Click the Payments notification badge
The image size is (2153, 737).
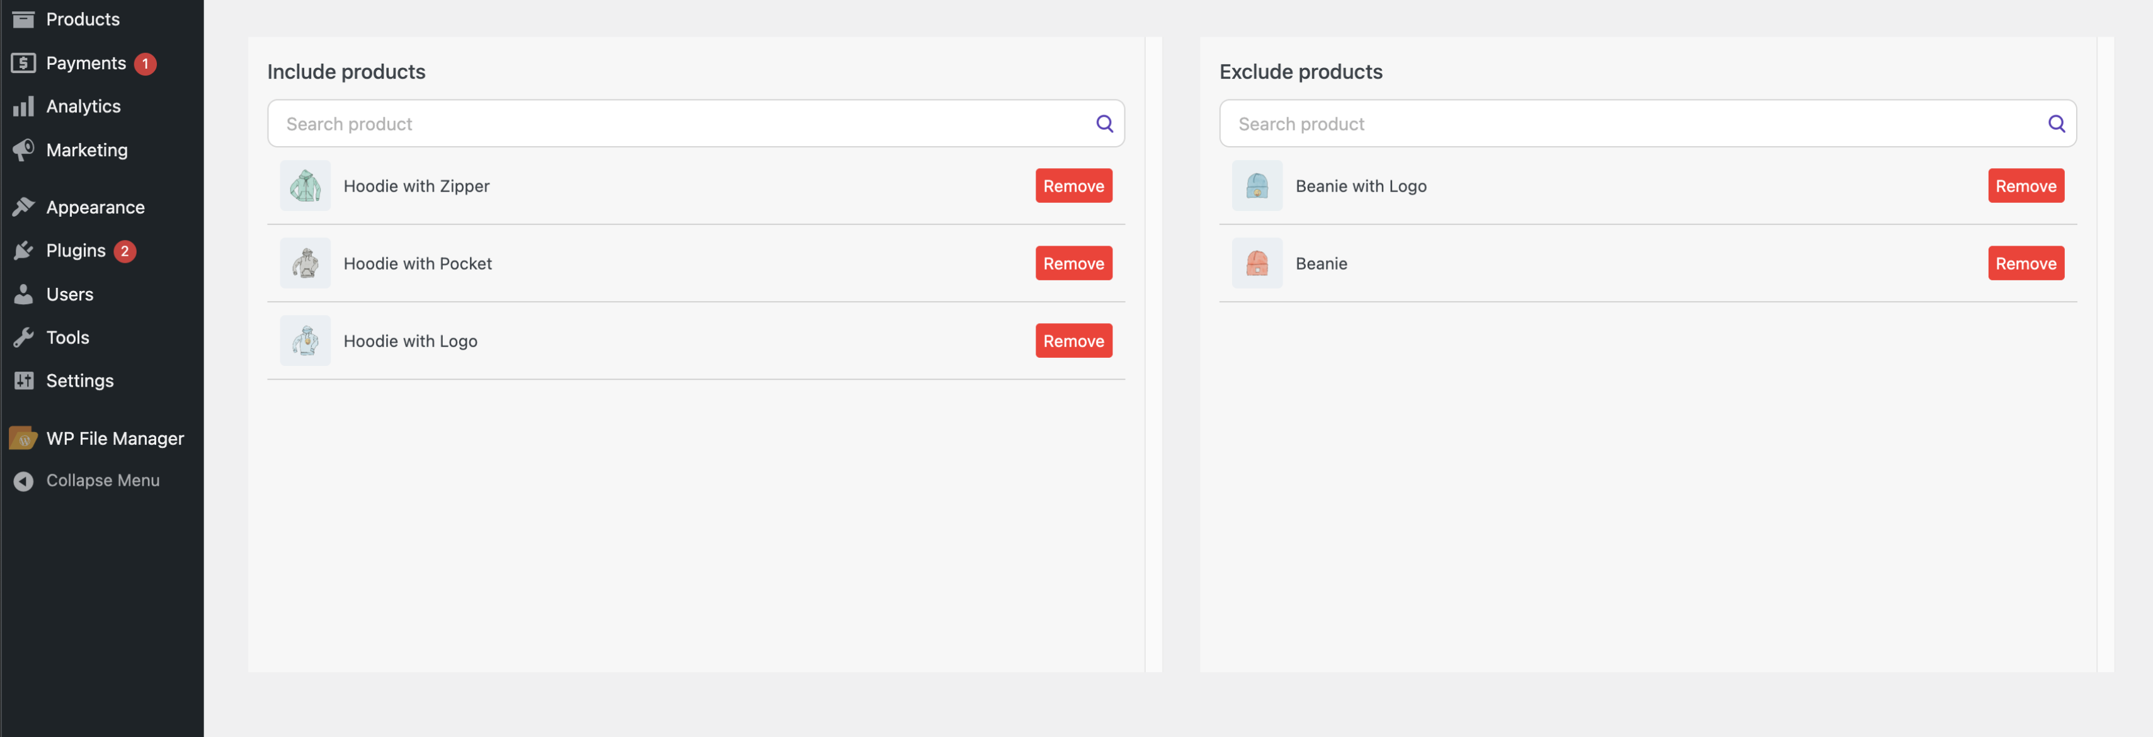[x=146, y=64]
